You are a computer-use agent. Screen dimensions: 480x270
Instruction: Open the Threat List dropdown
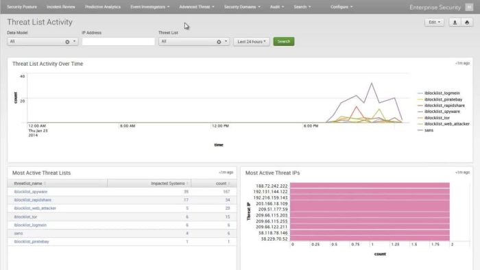[194, 42]
